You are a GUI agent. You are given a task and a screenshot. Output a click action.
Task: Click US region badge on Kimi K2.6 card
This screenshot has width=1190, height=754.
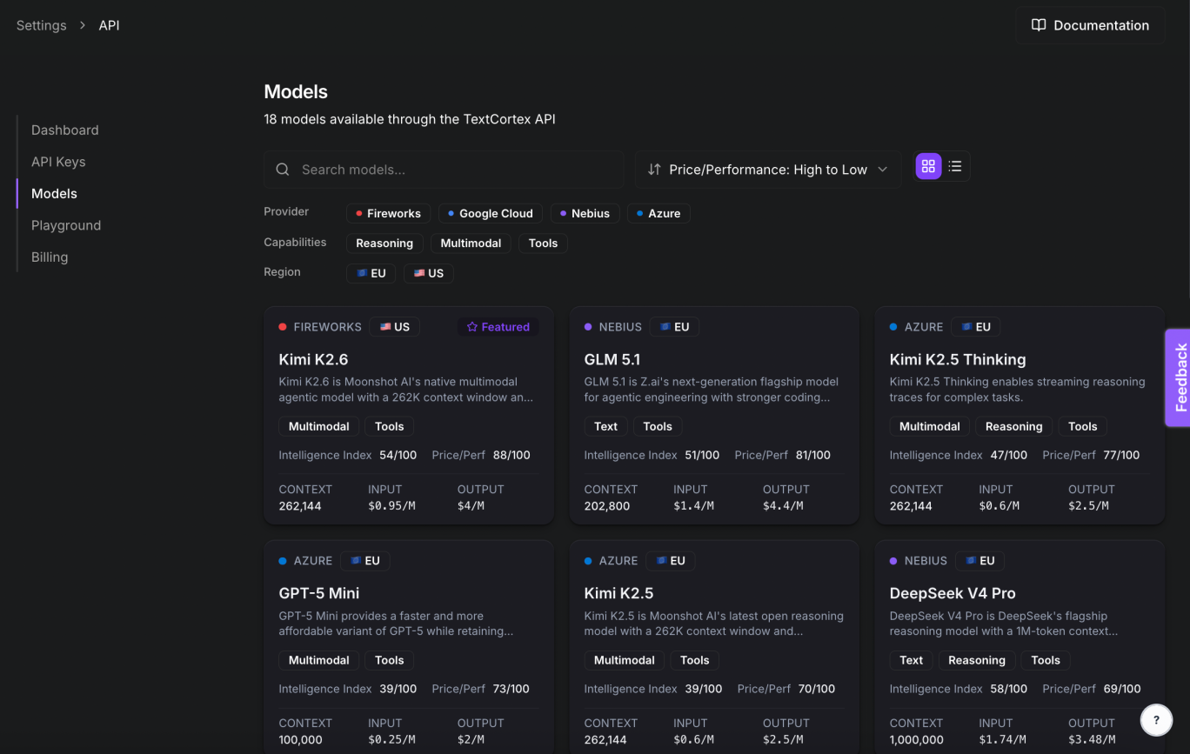[394, 327]
